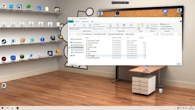Pin the folder to Quick access in the ribbon
The image size is (195, 110).
click(74, 27)
